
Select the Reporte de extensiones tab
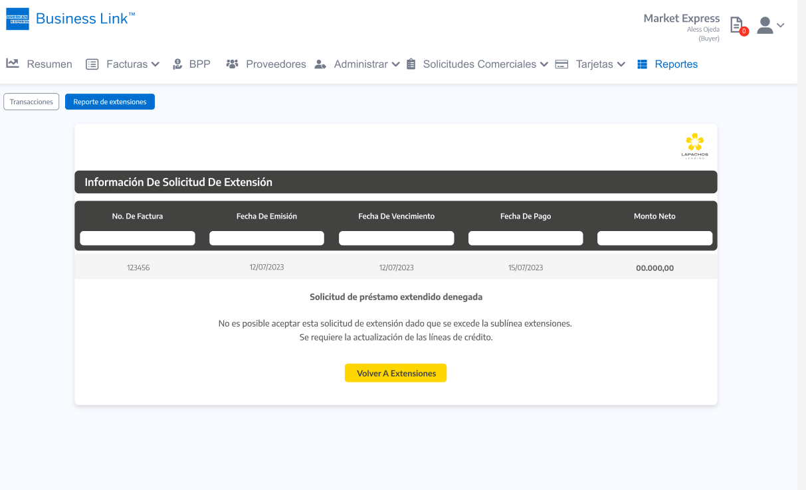[110, 102]
